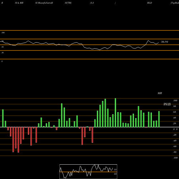The height and width of the screenshot is (179, 179).
Task: Click the "0 0" zero-line label on MR axis
Action: 175,129
